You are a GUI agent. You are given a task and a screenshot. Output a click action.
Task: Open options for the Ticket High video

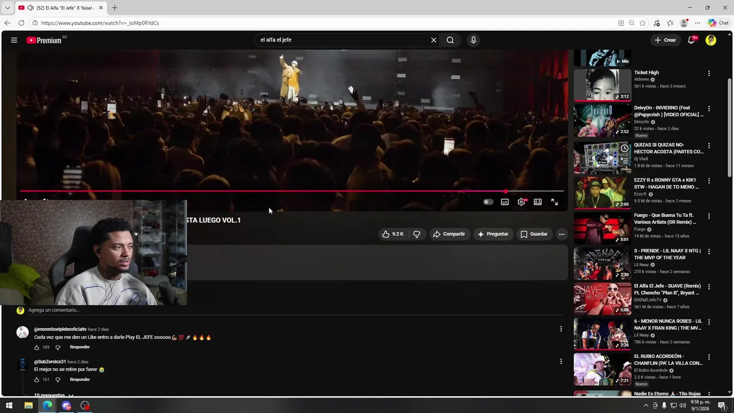click(x=709, y=73)
